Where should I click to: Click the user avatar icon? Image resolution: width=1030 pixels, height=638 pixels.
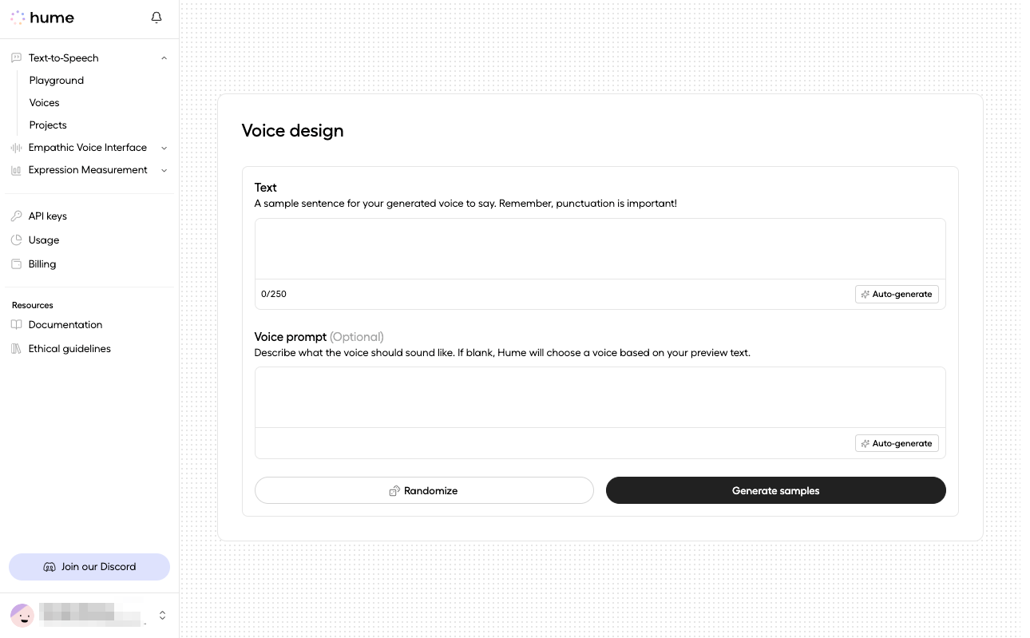tap(22, 615)
